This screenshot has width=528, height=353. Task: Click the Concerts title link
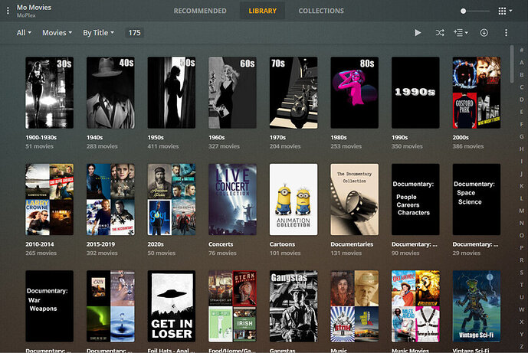click(221, 244)
